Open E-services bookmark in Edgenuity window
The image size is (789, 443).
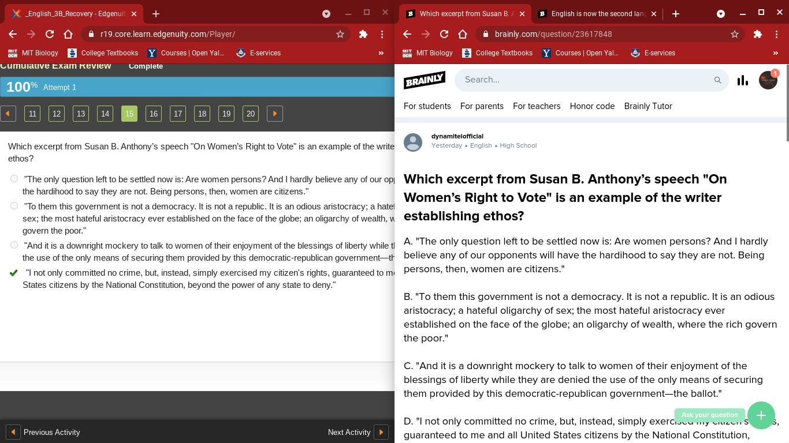258,53
